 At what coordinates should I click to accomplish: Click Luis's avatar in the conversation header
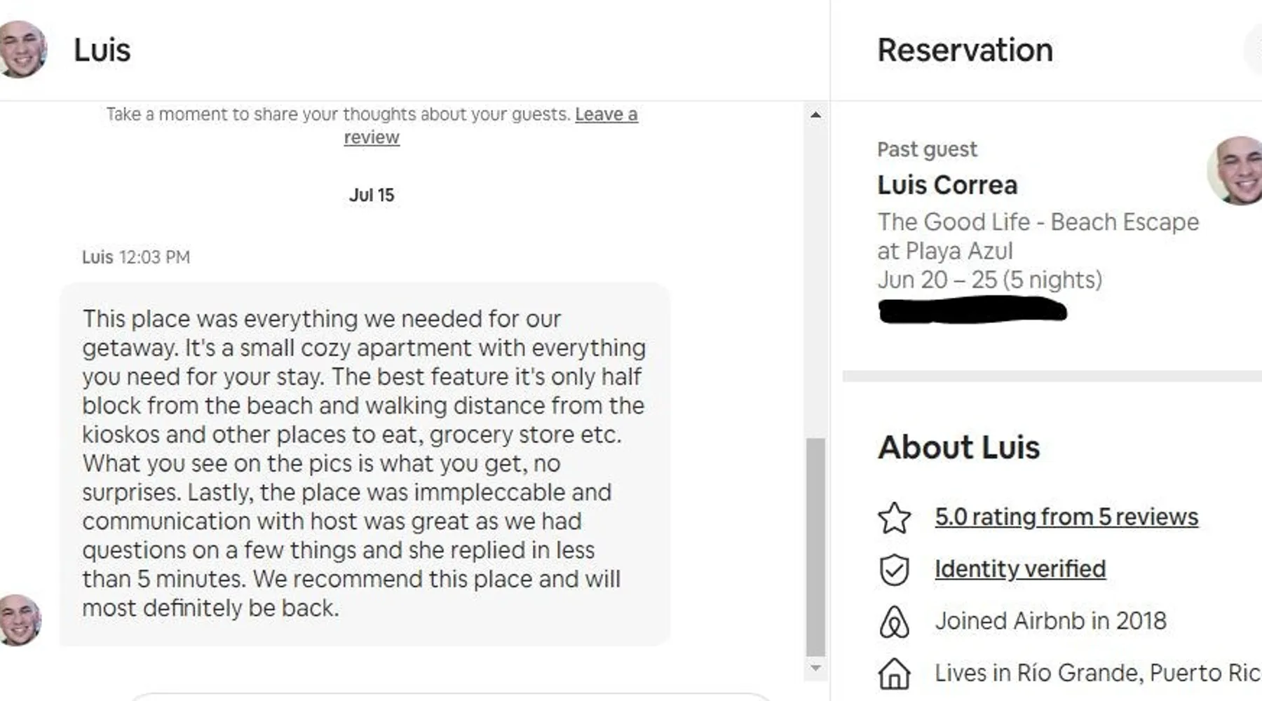[x=22, y=49]
